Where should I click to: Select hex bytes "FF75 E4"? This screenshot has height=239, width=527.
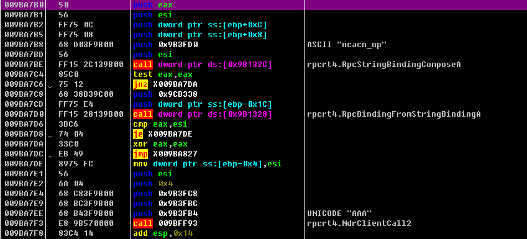click(x=76, y=104)
